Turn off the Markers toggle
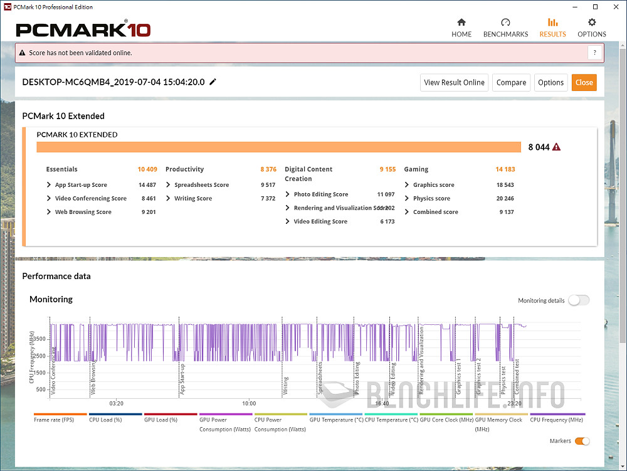 click(x=581, y=441)
